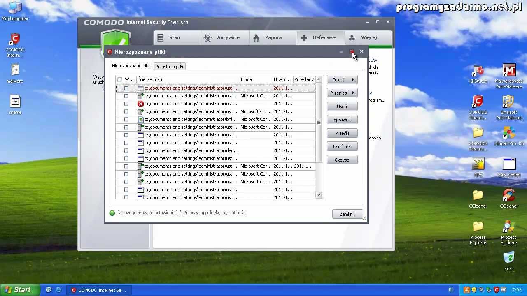Click the COMODO red shield tray icon
This screenshot has width=527, height=296.
tap(496, 290)
